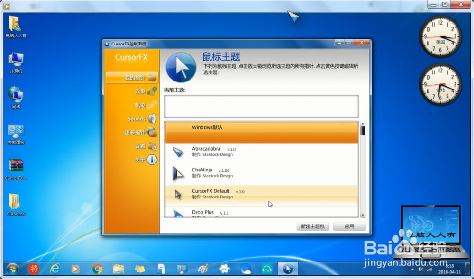This screenshot has width=474, height=279.
Task: Click the 台北 clock gadget
Action: pos(440,84)
